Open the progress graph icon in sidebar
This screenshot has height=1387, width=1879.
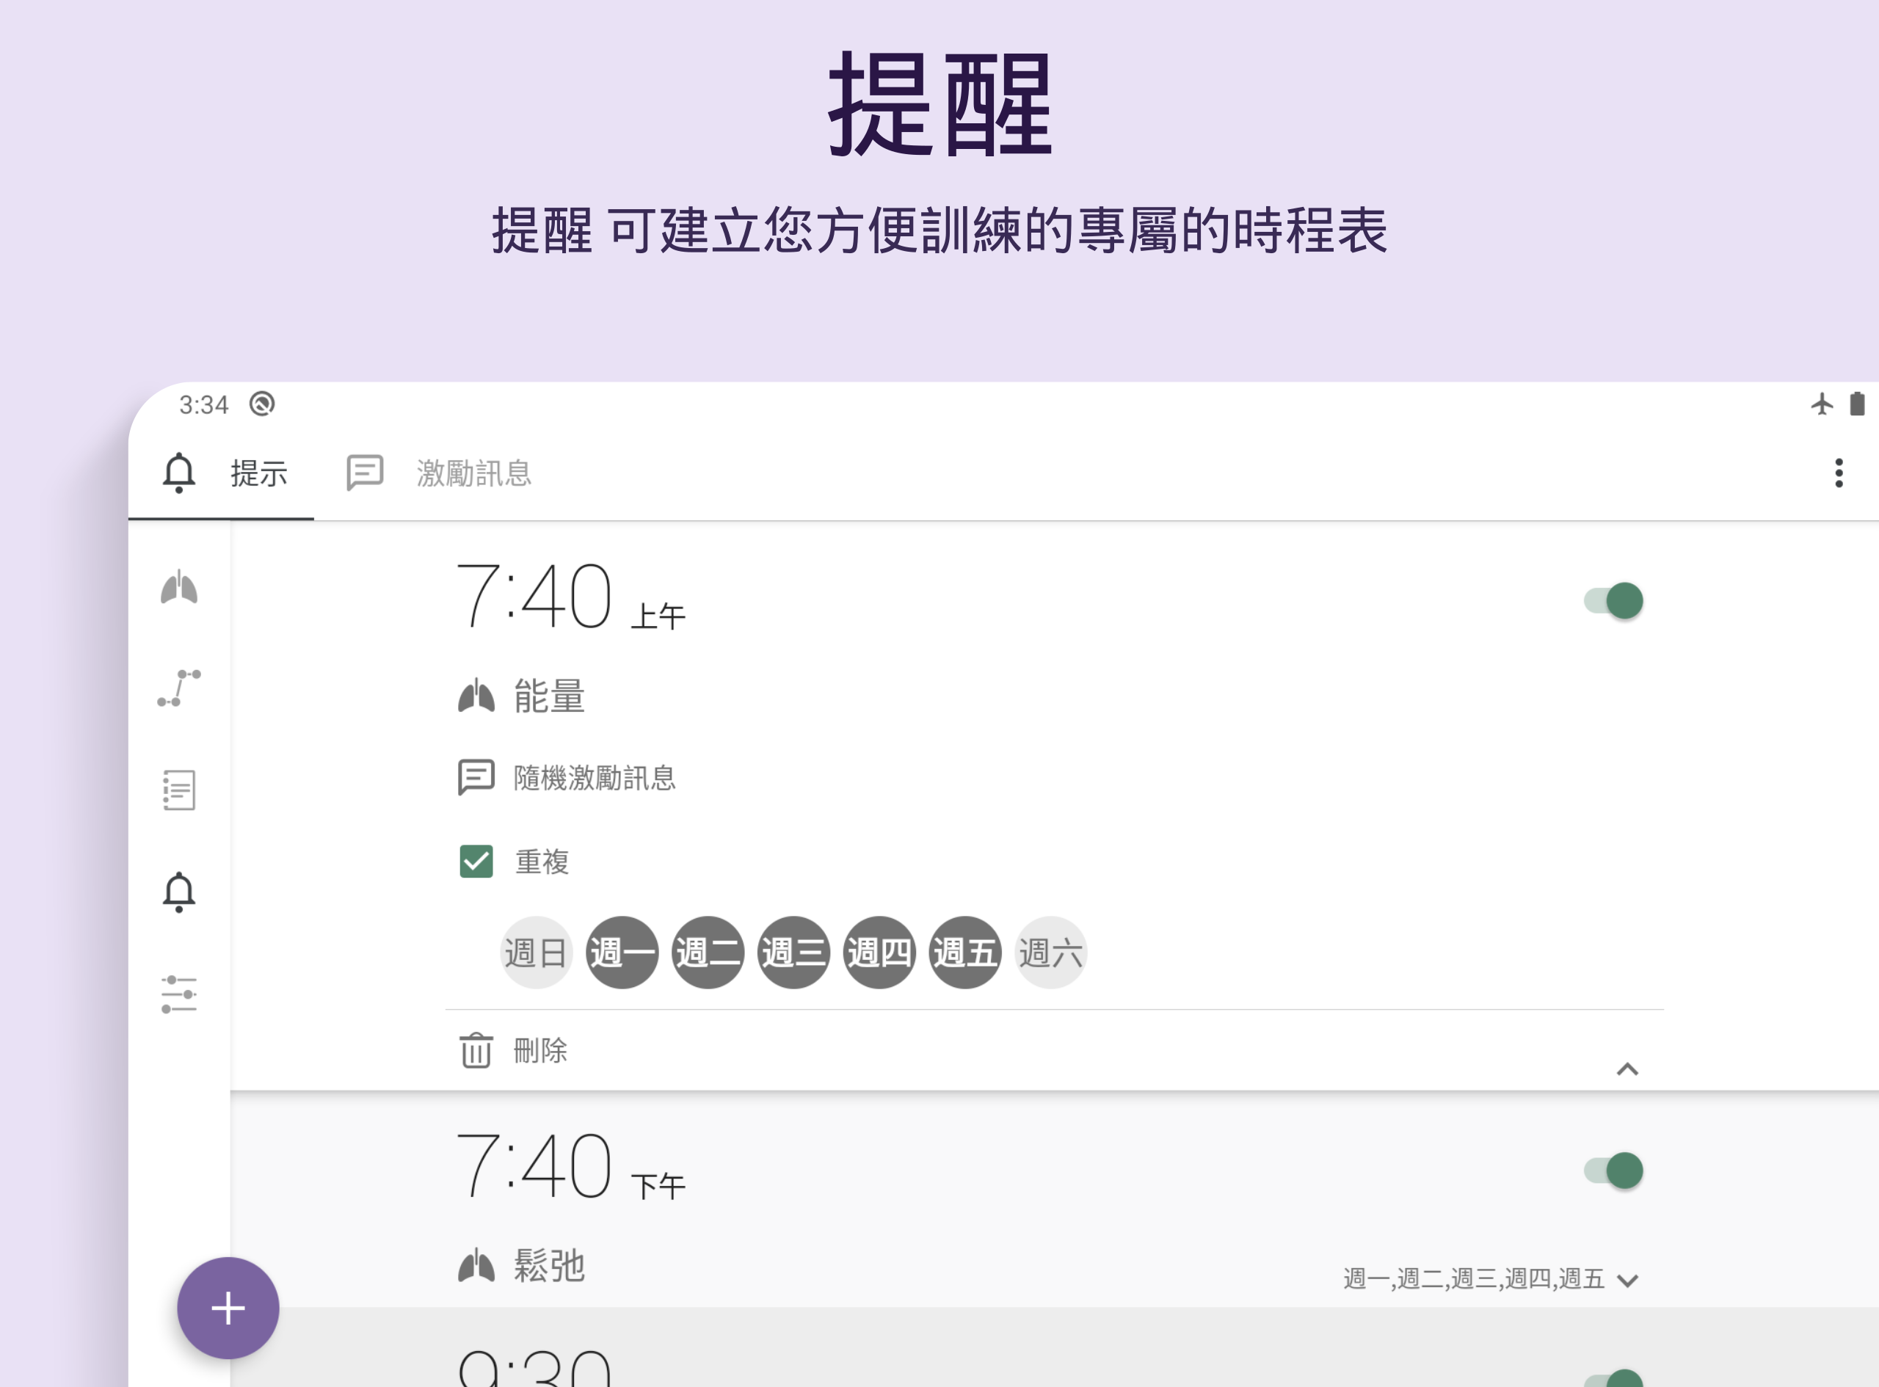pos(179,688)
